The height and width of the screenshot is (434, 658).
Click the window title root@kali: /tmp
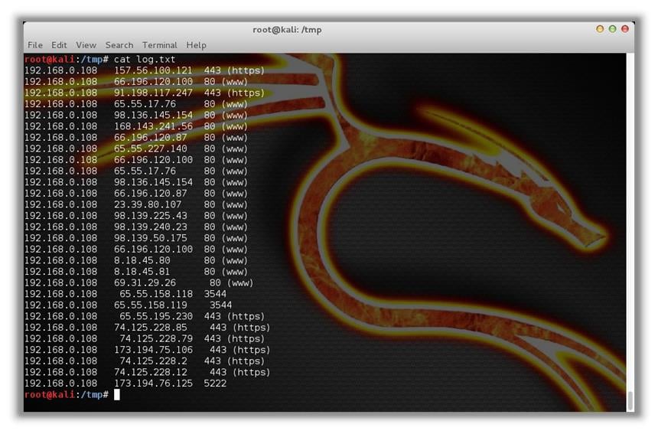click(x=287, y=29)
